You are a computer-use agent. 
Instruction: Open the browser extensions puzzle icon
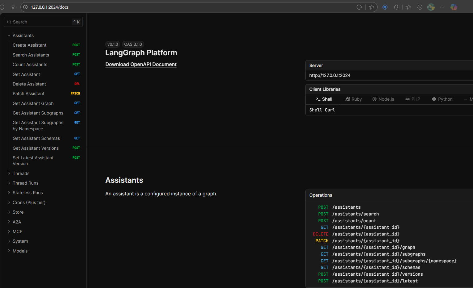(x=396, y=7)
